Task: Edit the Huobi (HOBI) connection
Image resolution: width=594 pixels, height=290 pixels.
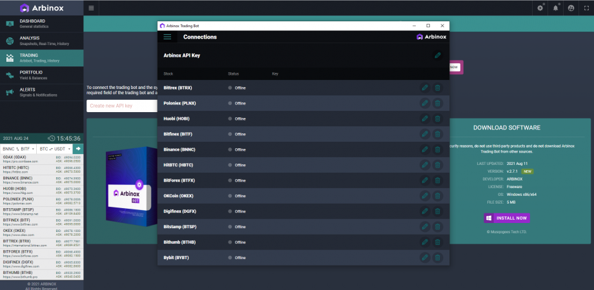Action: tap(425, 119)
